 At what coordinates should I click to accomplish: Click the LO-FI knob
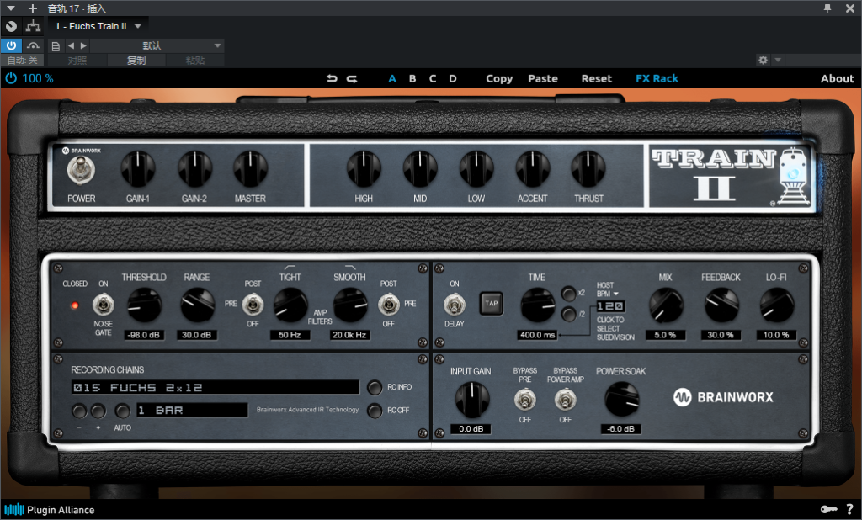pos(776,305)
